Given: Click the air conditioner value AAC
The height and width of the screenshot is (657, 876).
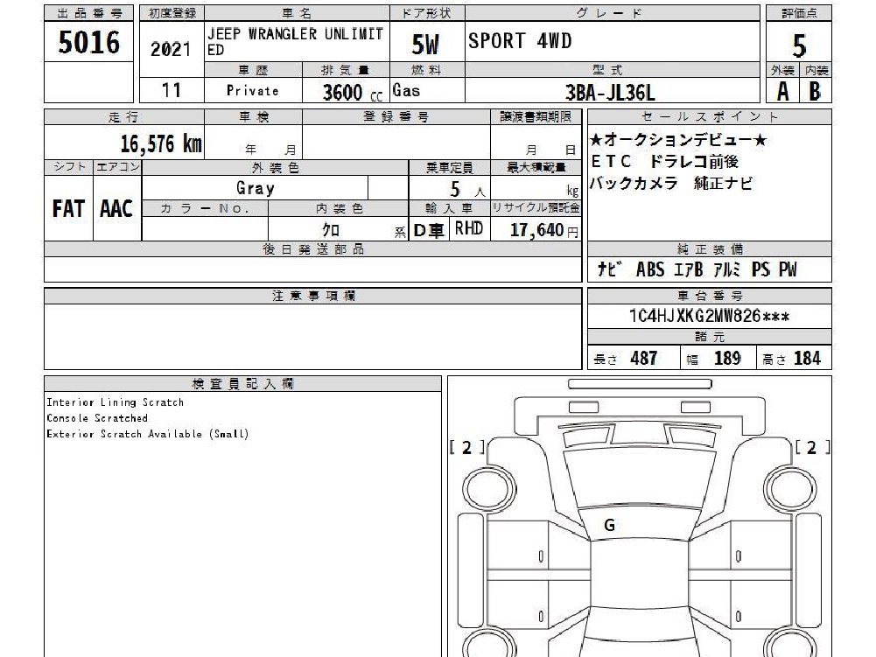Looking at the screenshot, I should click(x=116, y=208).
